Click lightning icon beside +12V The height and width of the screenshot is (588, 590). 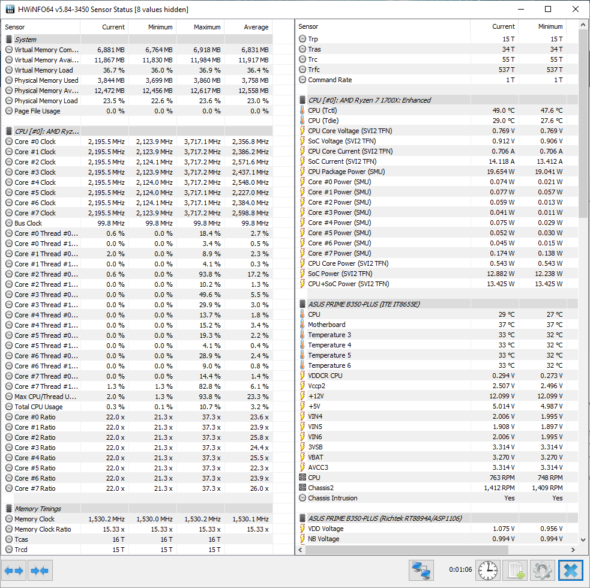tap(302, 396)
